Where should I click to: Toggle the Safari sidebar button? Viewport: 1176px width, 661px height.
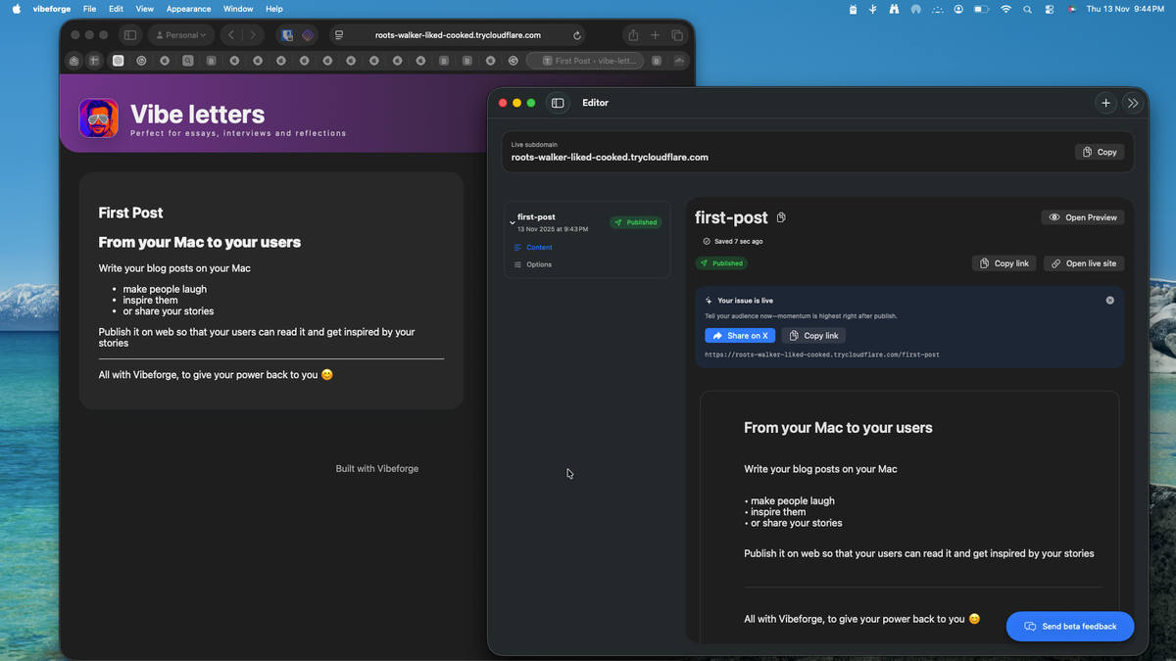(129, 35)
